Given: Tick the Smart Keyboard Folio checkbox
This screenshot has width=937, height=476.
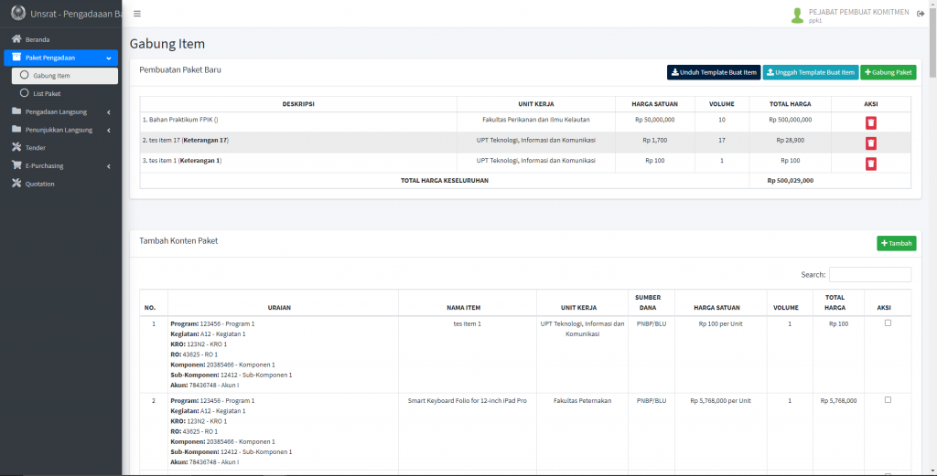Looking at the screenshot, I should (888, 400).
